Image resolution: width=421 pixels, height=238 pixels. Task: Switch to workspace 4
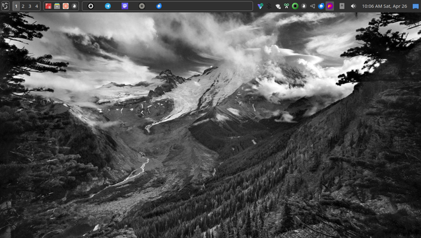pos(36,6)
